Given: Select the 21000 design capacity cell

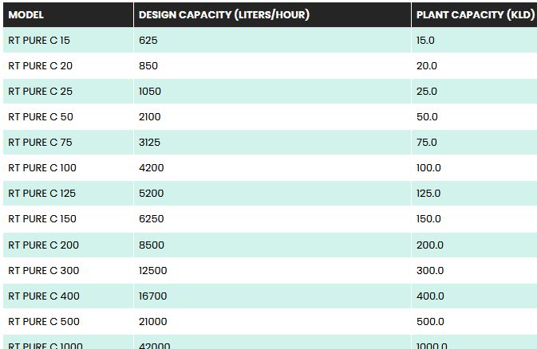Looking at the screenshot, I should pyautogui.click(x=153, y=321).
